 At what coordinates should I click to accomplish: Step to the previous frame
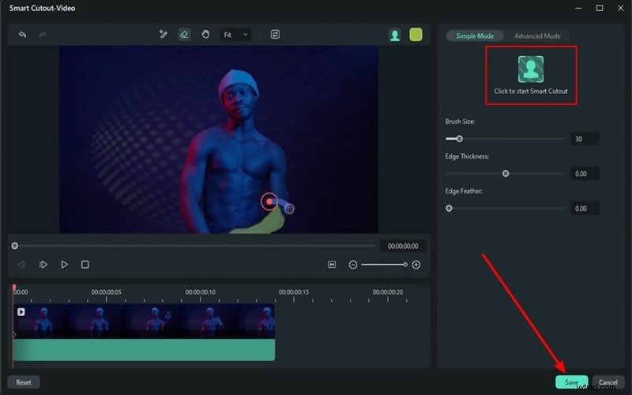coord(22,265)
